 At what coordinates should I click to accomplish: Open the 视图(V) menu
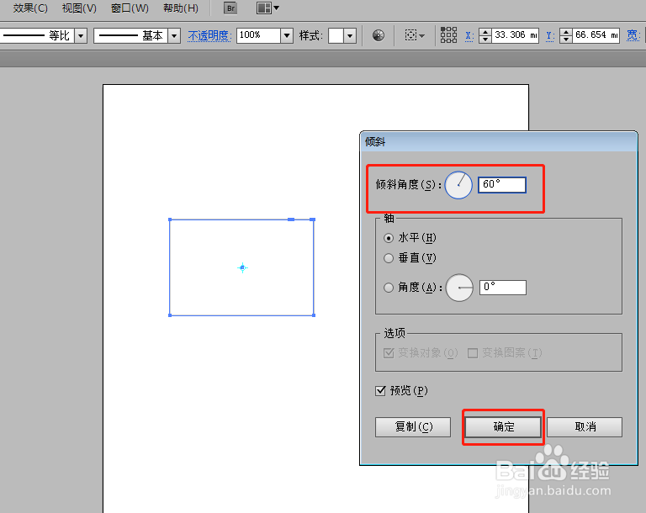click(x=79, y=8)
